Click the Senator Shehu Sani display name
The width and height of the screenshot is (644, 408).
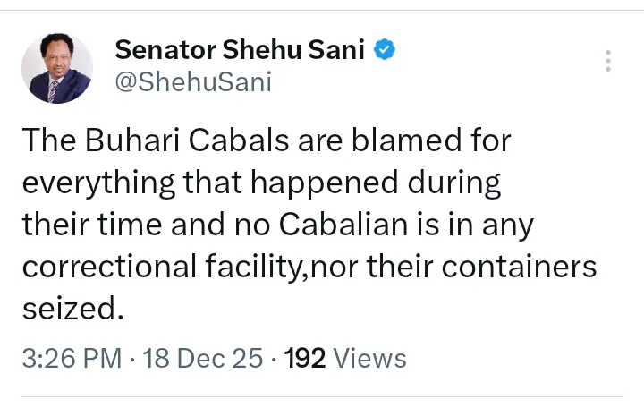pos(240,51)
